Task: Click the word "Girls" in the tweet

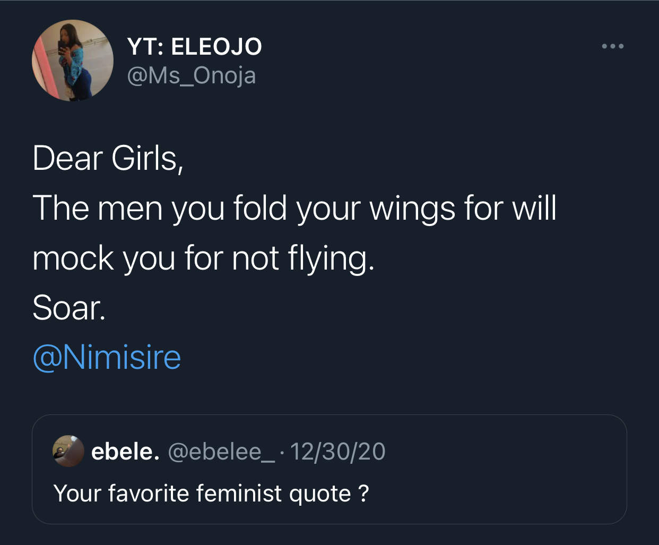Action: [x=145, y=158]
